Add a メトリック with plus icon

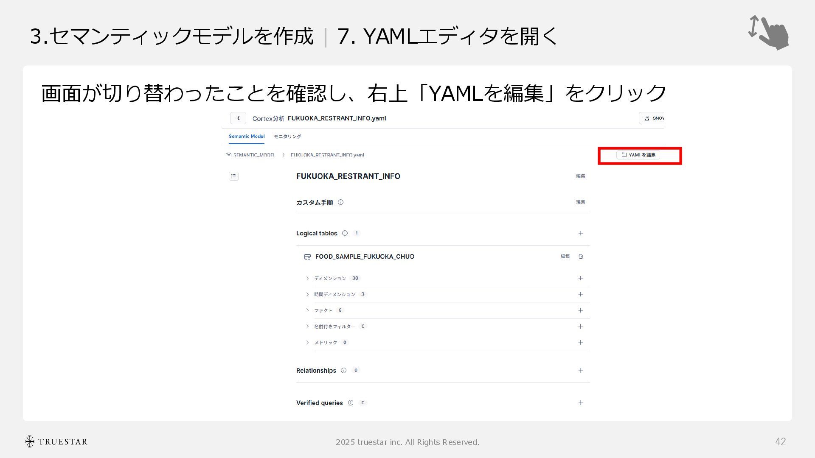tap(581, 342)
